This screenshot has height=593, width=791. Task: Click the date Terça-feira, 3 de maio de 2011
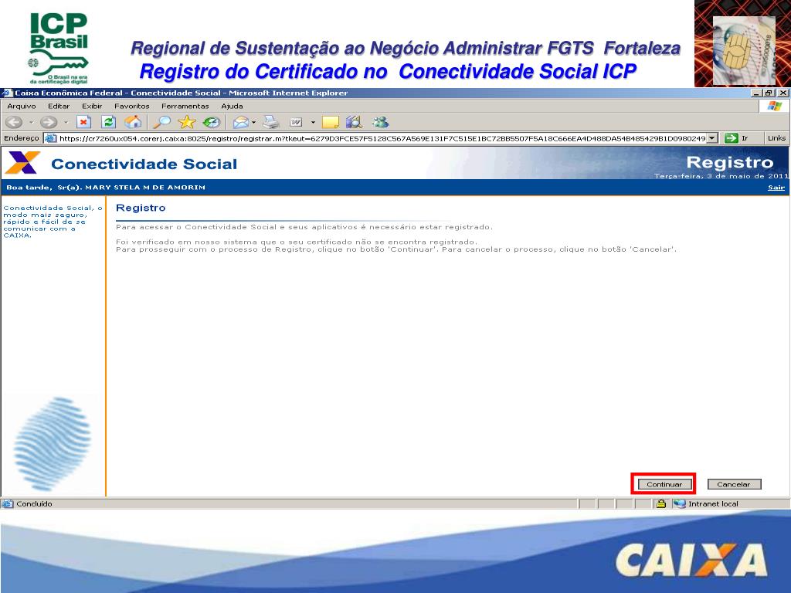(721, 176)
